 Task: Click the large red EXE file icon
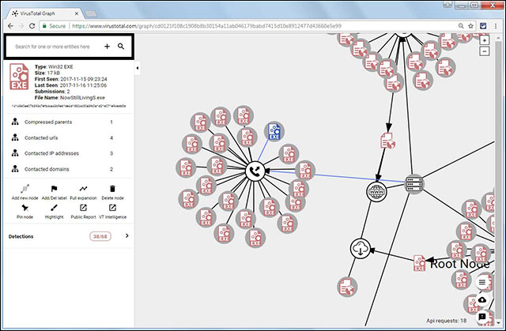(19, 77)
